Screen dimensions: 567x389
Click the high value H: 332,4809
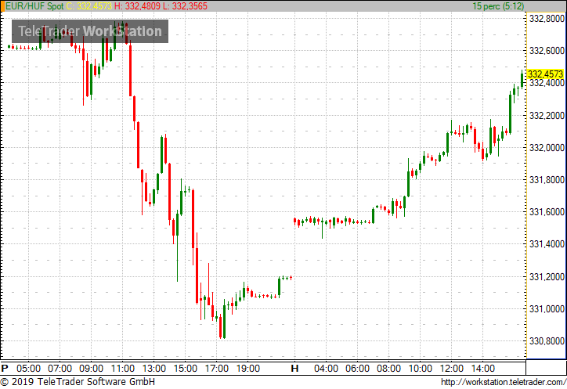[137, 6]
